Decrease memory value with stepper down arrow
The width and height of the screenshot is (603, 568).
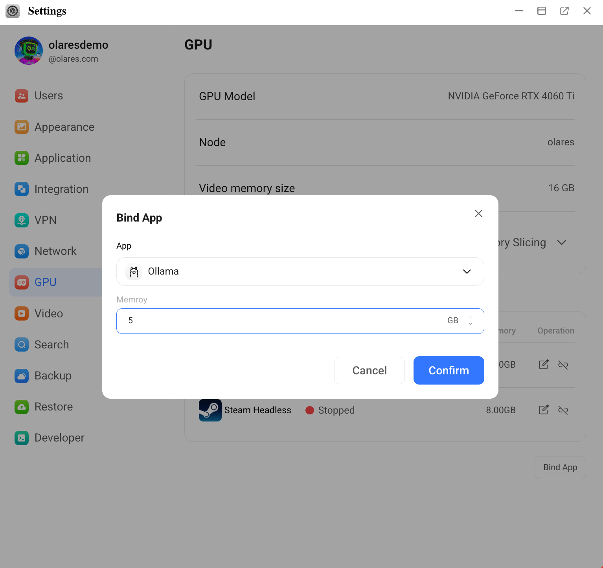pyautogui.click(x=470, y=324)
